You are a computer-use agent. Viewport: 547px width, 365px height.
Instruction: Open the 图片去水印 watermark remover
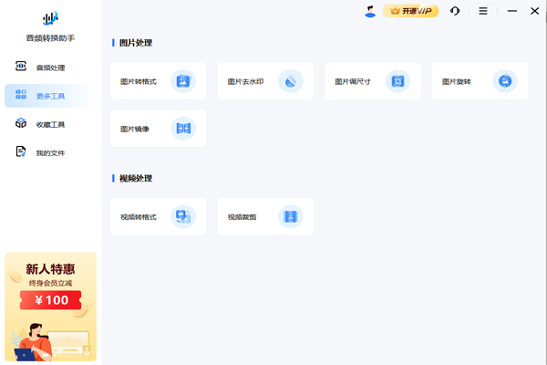pos(265,81)
